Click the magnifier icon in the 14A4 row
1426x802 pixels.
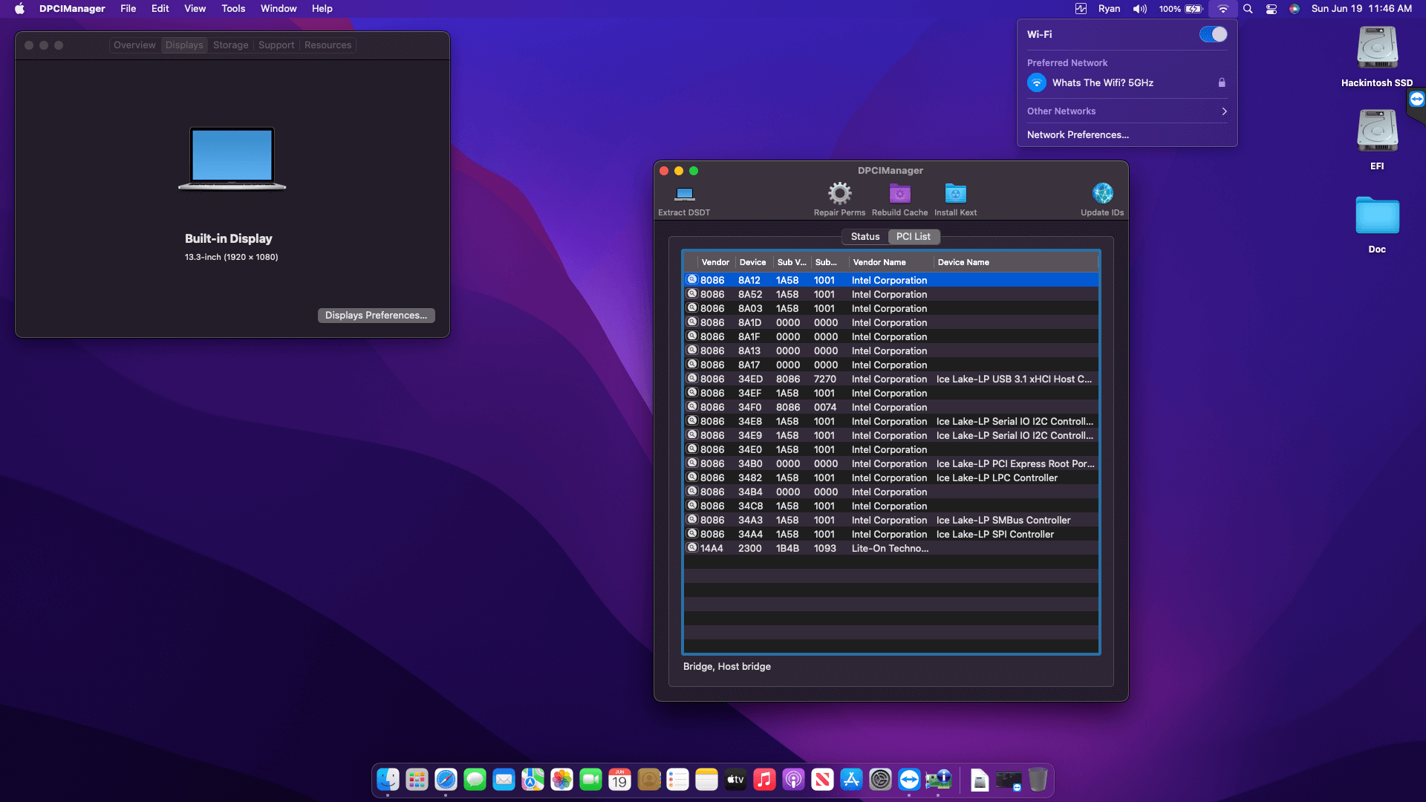(691, 548)
